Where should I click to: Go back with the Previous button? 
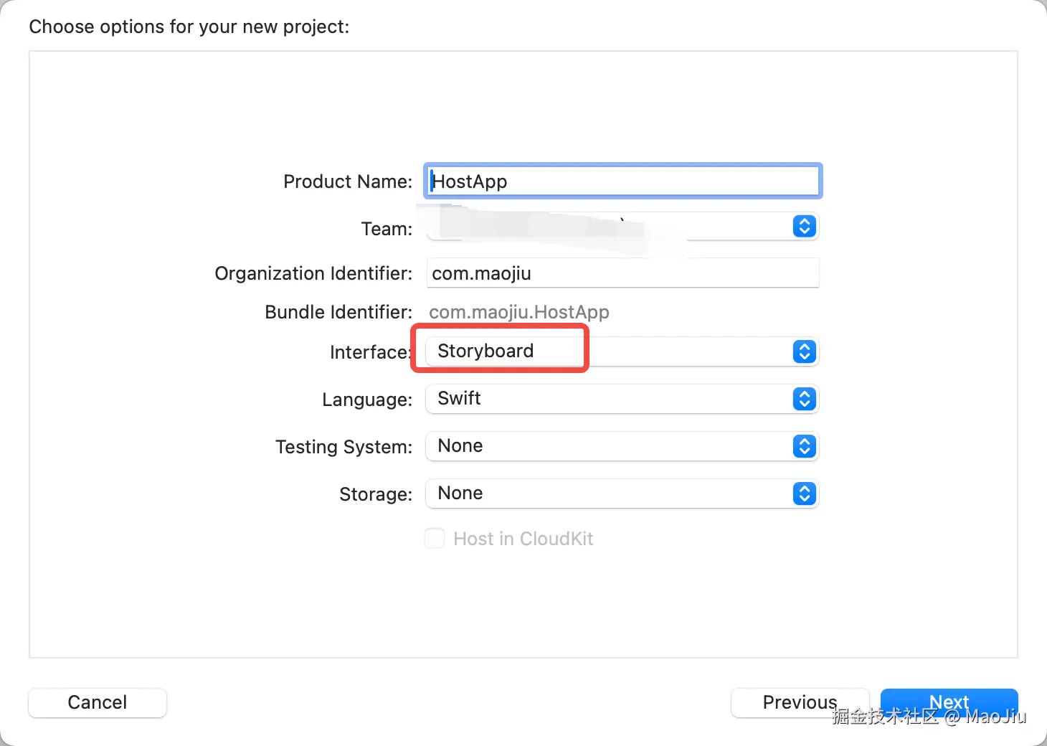point(799,702)
